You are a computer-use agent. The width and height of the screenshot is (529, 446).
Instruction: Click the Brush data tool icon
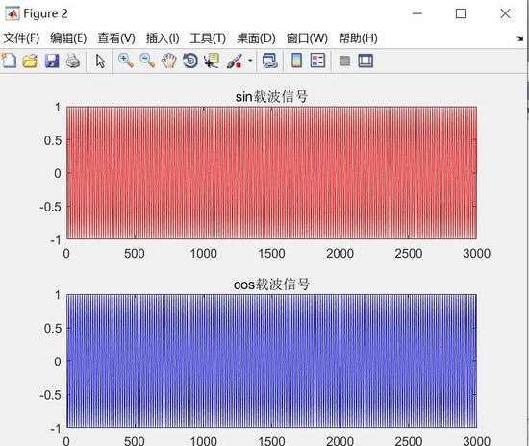click(x=235, y=61)
